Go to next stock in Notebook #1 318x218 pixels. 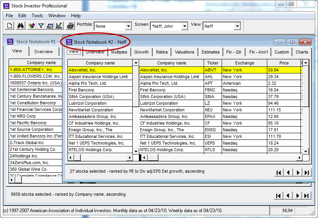coord(298,196)
